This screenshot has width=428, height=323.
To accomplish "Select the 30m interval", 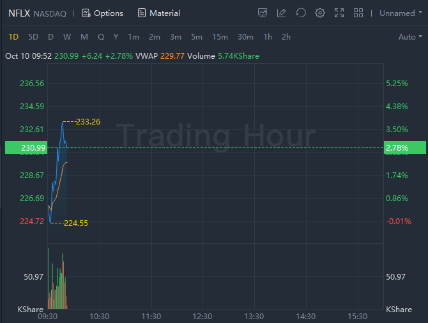I will (245, 37).
